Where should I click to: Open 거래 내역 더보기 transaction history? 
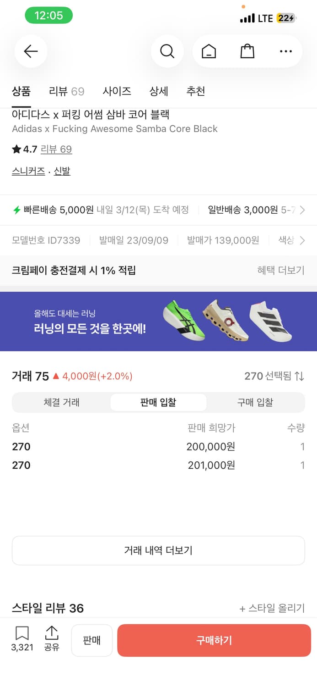[x=158, y=550]
